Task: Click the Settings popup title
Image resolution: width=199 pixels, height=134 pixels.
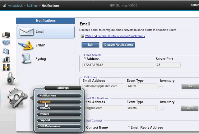Action: click(63, 88)
